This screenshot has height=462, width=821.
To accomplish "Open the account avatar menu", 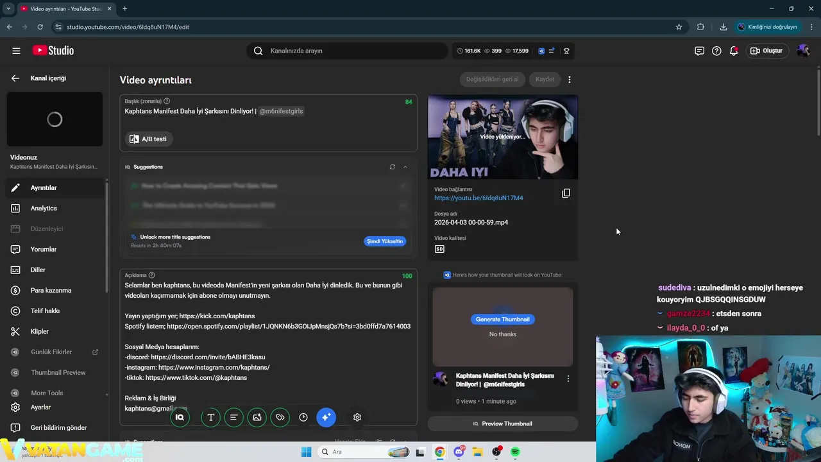I will coord(803,51).
